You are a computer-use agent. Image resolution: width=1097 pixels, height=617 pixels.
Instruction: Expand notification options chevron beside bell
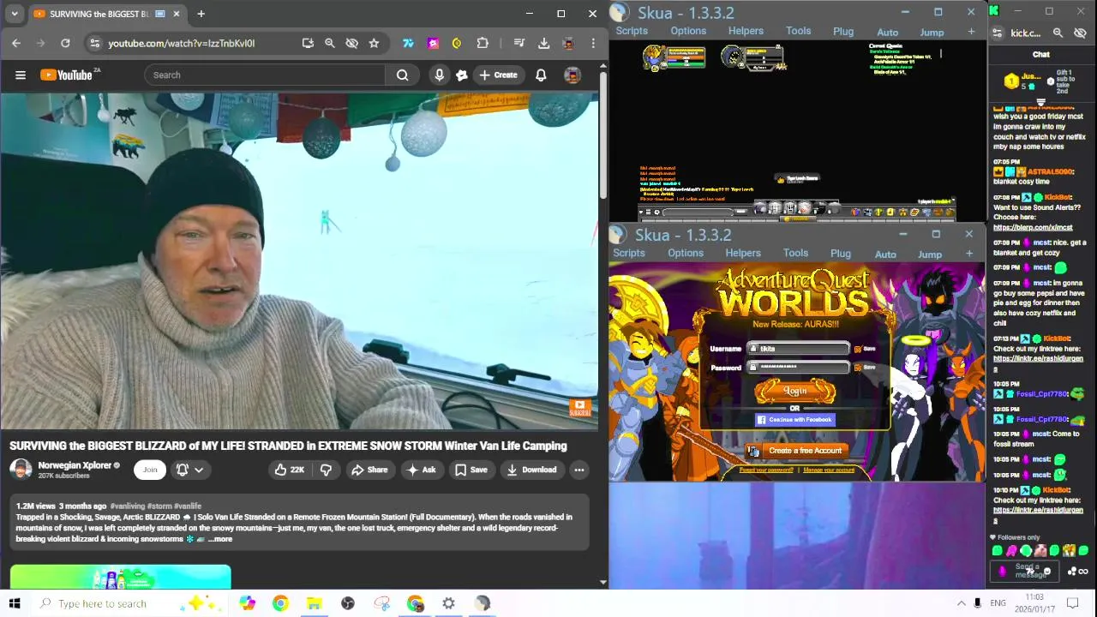pos(199,470)
